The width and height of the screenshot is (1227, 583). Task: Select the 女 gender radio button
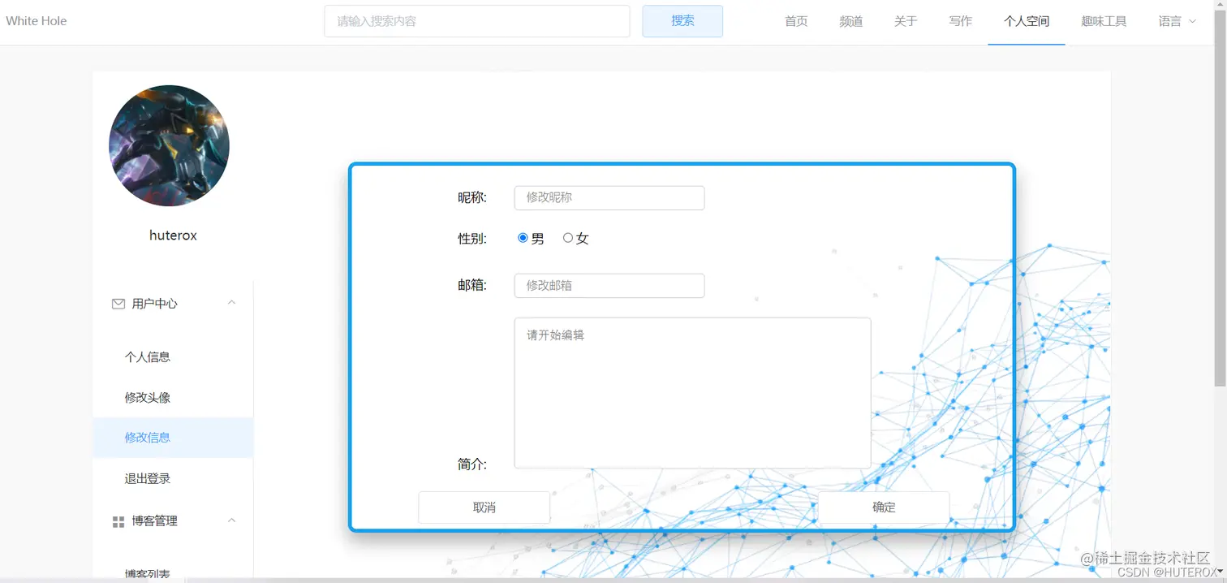click(x=567, y=237)
